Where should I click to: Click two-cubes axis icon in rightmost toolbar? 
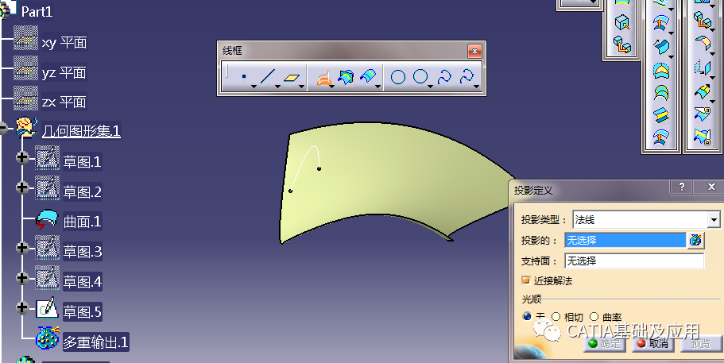tap(703, 21)
